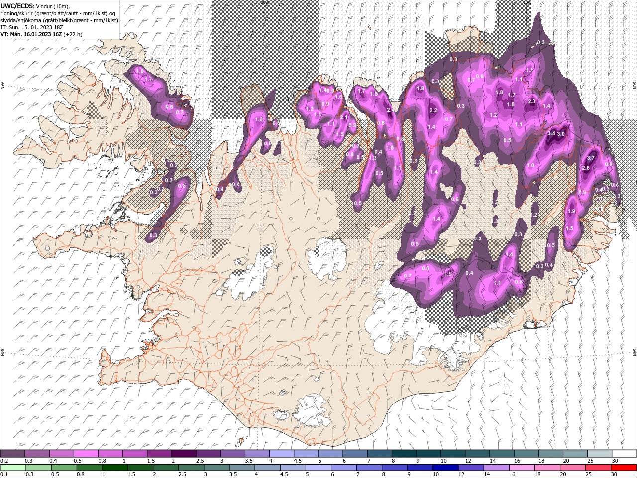Select the white swatch after 30 in upper legend

coord(624,454)
